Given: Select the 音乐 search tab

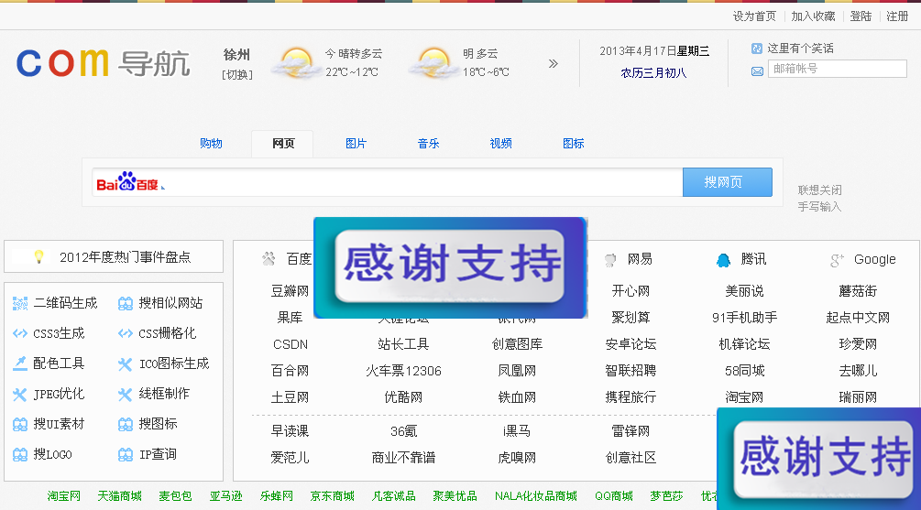Looking at the screenshot, I should pyautogui.click(x=428, y=143).
